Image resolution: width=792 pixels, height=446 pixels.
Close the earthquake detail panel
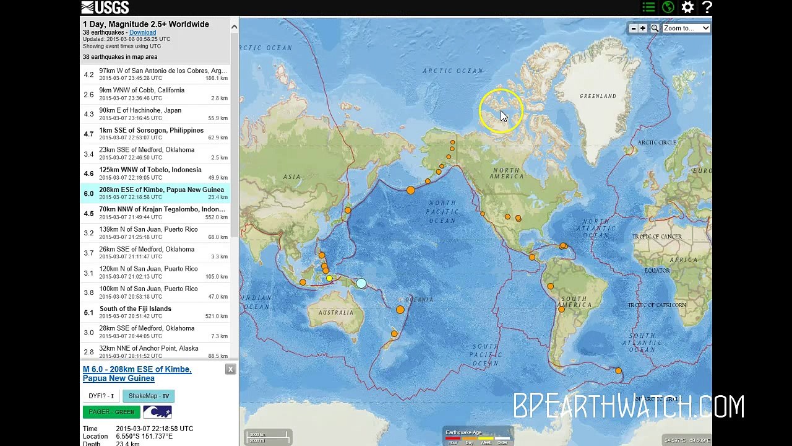click(230, 369)
